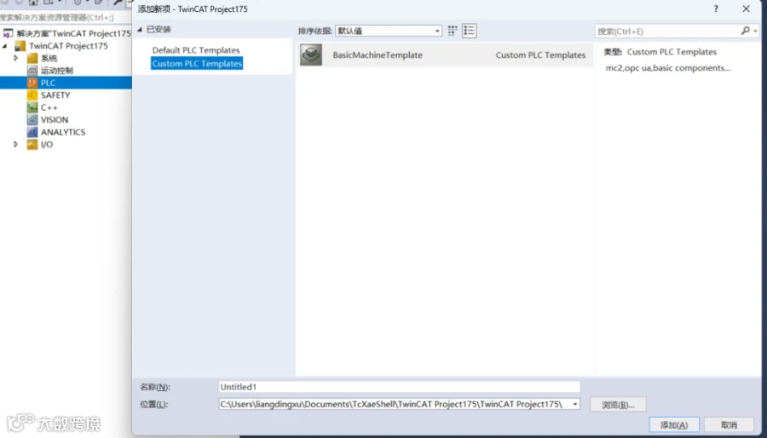Switch to medium icons list view
The width and height of the screenshot is (767, 438).
coord(469,31)
